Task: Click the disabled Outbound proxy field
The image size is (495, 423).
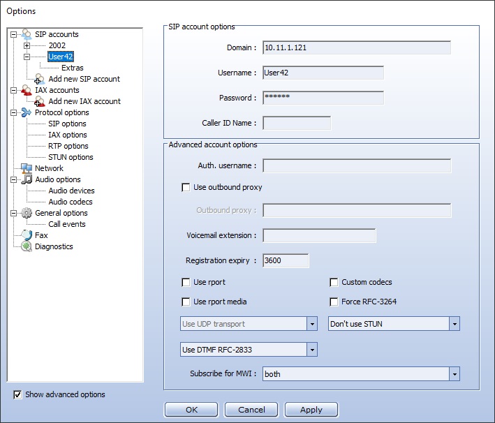Action: [x=357, y=211]
